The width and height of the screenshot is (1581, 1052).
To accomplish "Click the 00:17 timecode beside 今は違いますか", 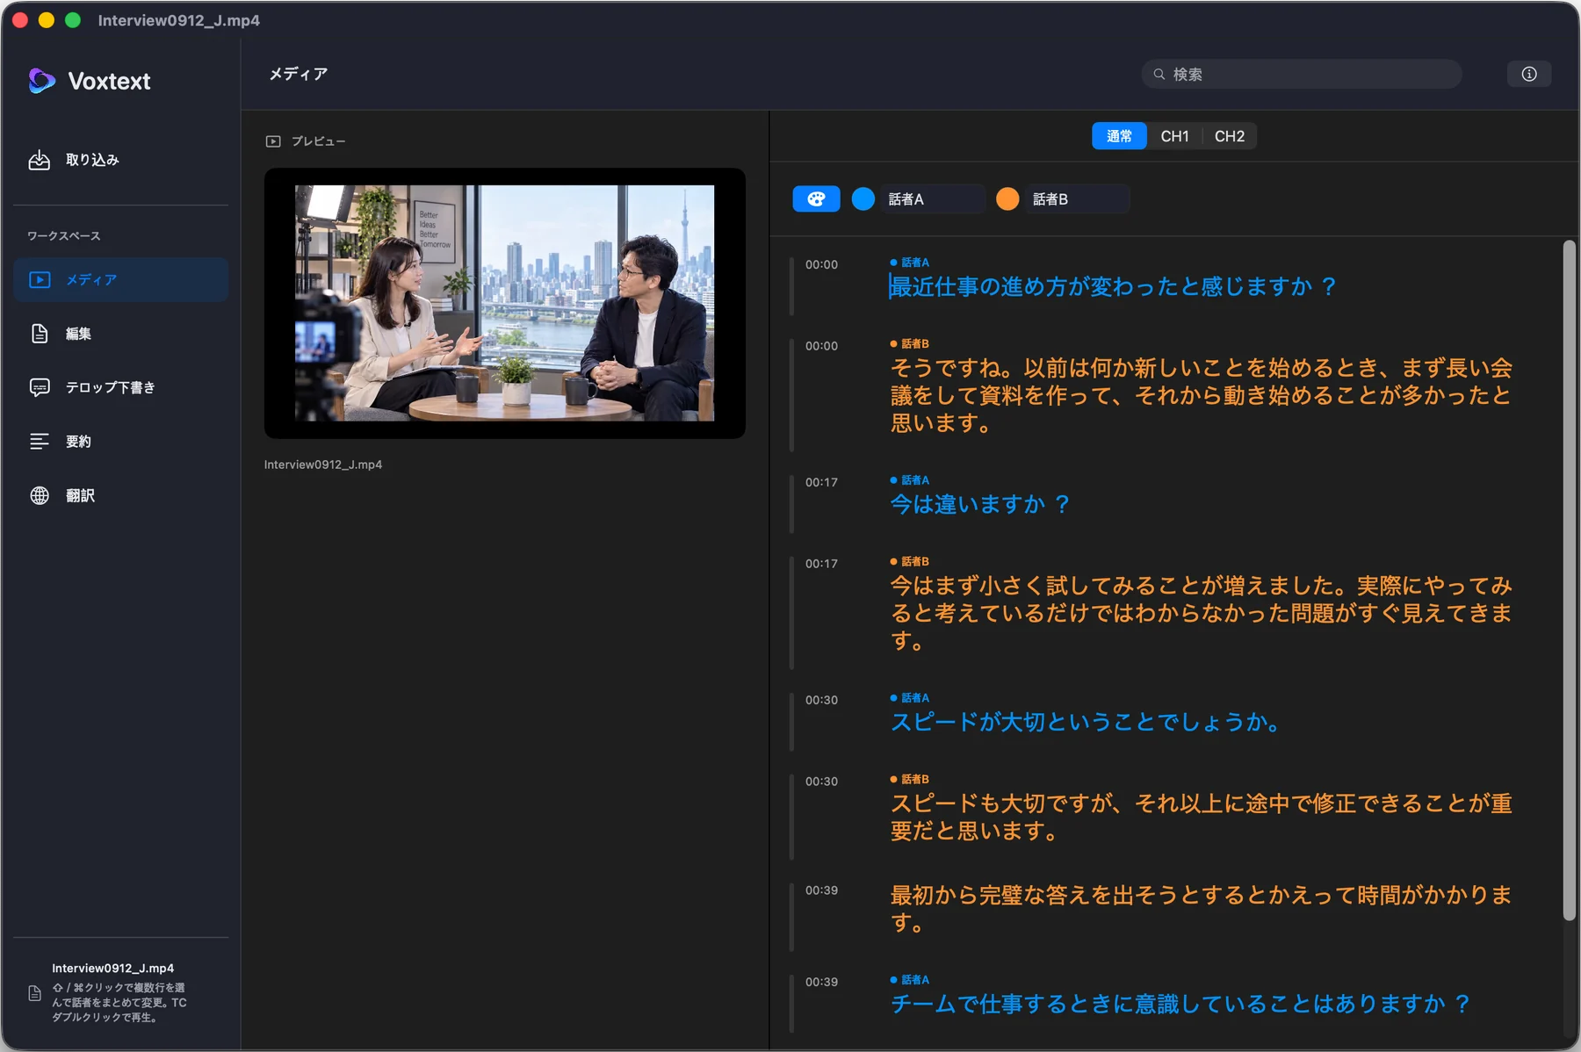I will coord(821,482).
